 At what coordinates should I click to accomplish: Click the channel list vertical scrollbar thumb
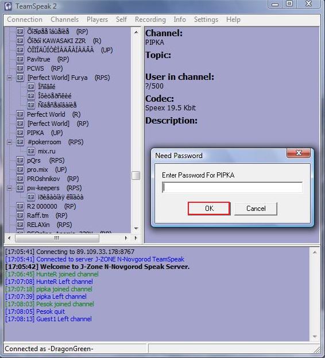[136, 176]
